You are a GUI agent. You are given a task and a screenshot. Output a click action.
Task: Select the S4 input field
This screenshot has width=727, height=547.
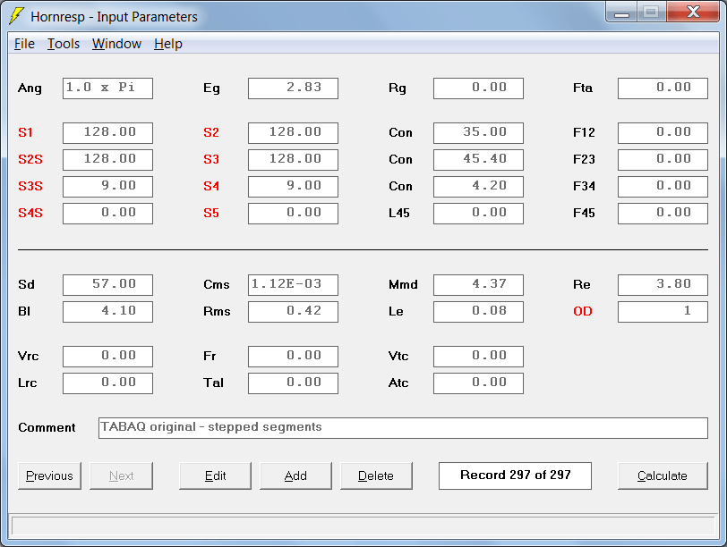(x=293, y=187)
